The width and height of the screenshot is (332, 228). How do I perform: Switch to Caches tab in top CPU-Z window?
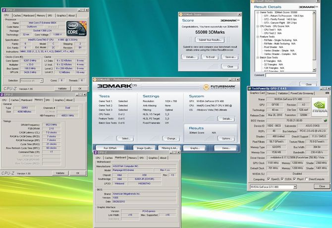17,15
